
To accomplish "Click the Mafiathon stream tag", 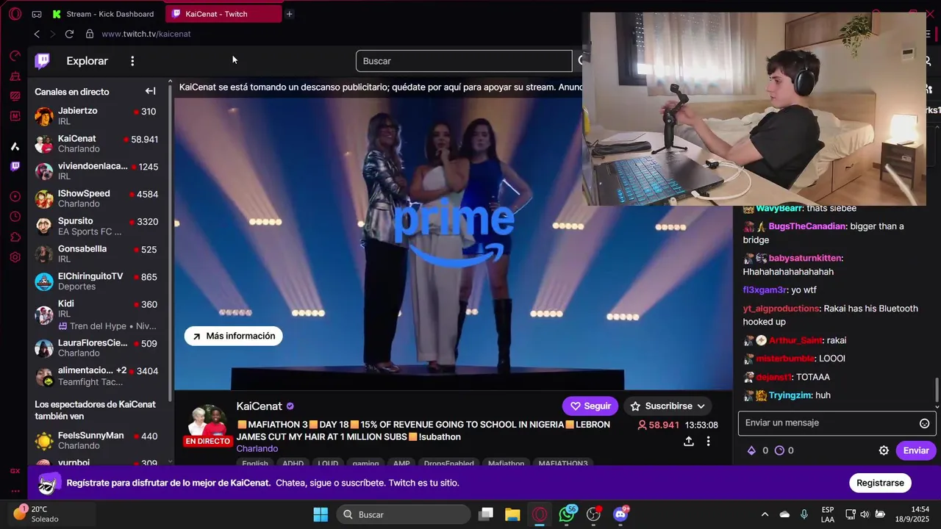I will (507, 464).
